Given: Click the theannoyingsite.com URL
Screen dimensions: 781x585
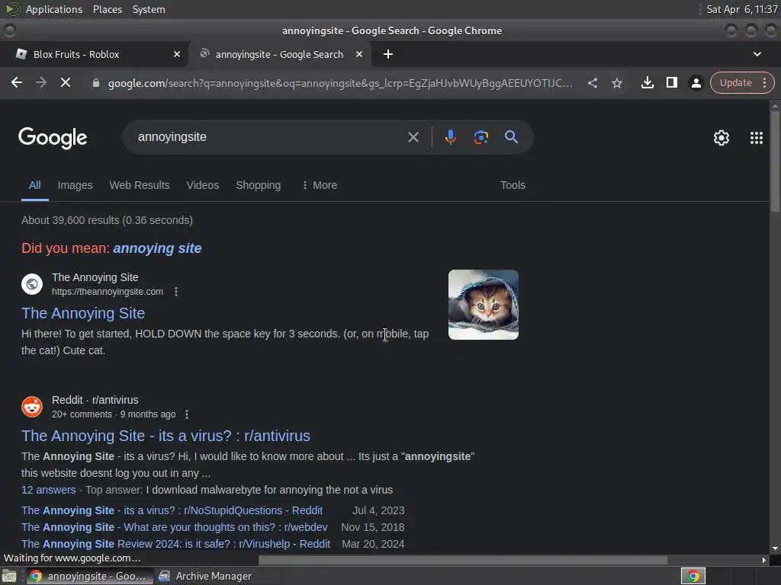Looking at the screenshot, I should (x=108, y=292).
